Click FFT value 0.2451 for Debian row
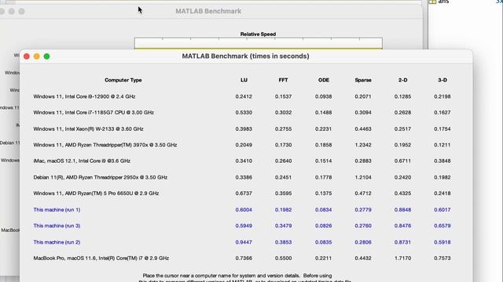Viewport: 503px width, 282px height. tap(283, 177)
